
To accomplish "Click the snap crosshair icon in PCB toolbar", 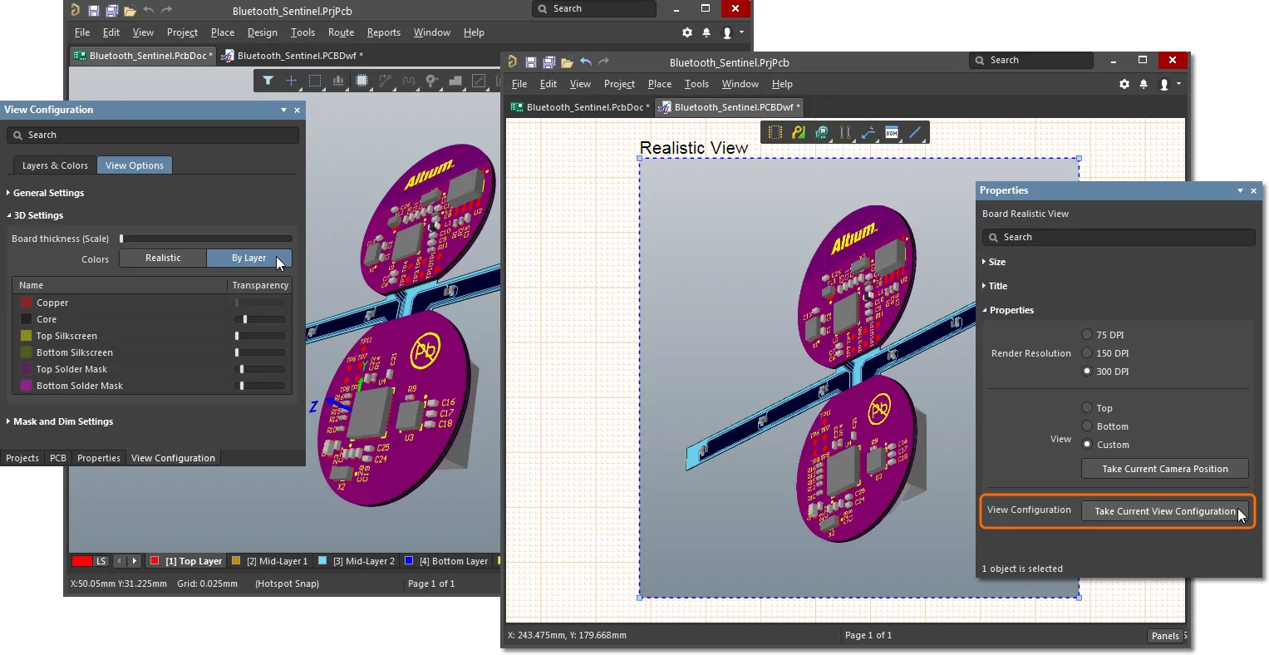I will point(291,81).
